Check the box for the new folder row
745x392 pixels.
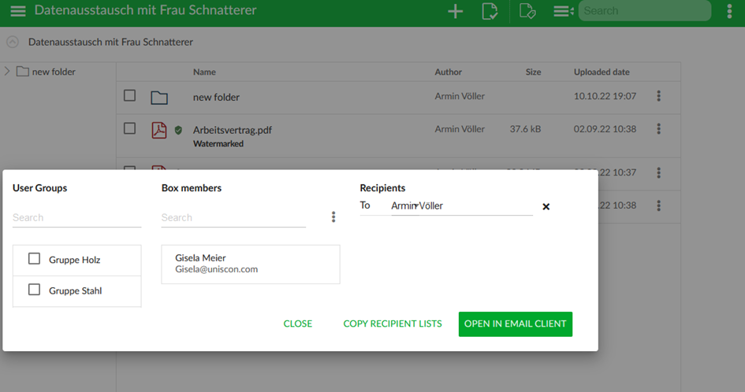tap(129, 95)
